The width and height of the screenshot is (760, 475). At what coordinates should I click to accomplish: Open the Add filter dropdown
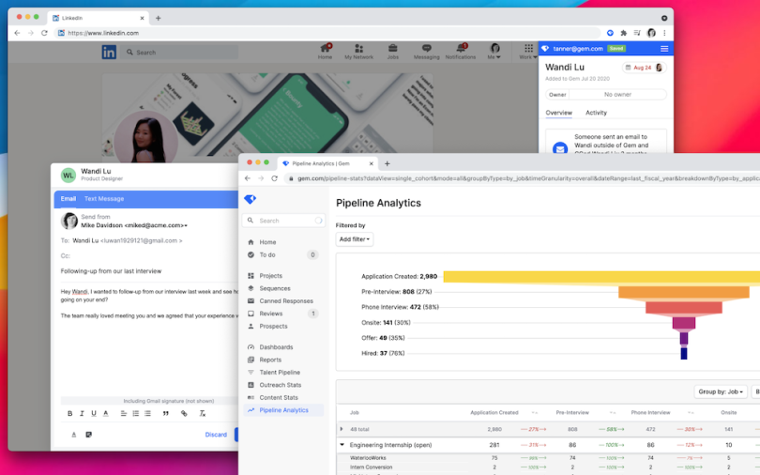(355, 239)
